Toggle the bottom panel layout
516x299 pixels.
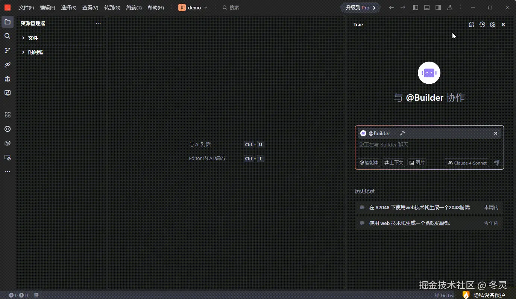(x=427, y=8)
